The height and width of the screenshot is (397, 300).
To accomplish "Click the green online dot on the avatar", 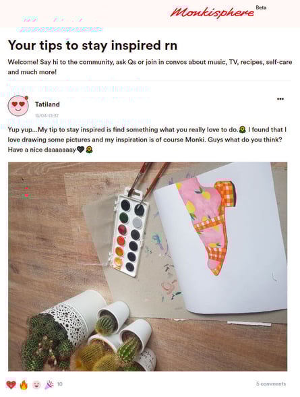I will tap(26, 98).
